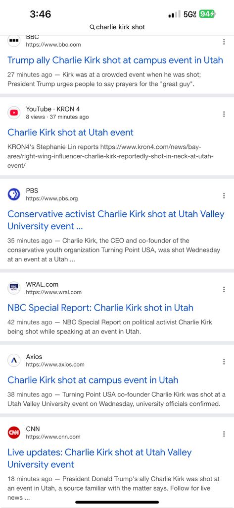The width and height of the screenshot is (234, 508).
Task: Open three-dot menu for the CNN result
Action: tap(224, 434)
